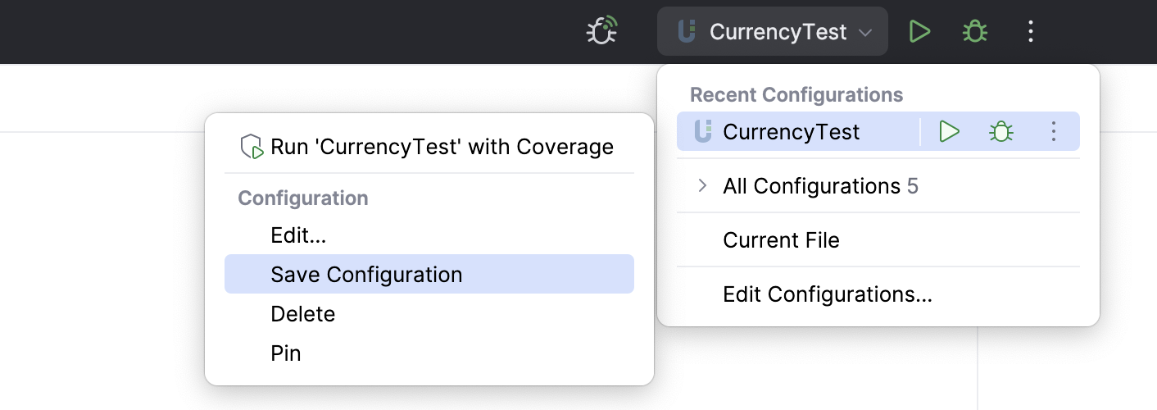Select Current File in configurations popup

tap(781, 240)
